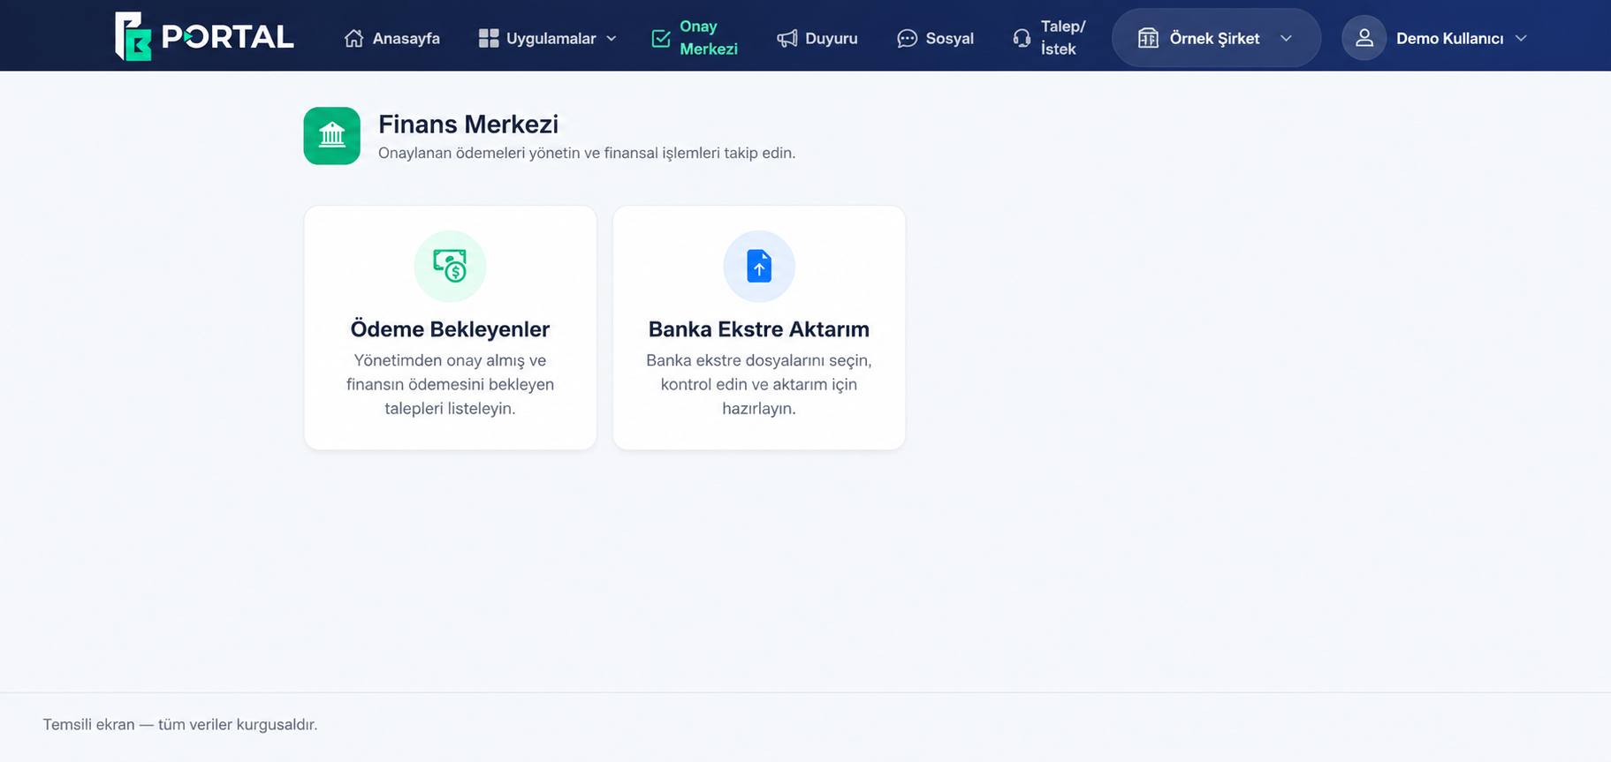Click the chat bubble icon beside Sosyal

(907, 38)
